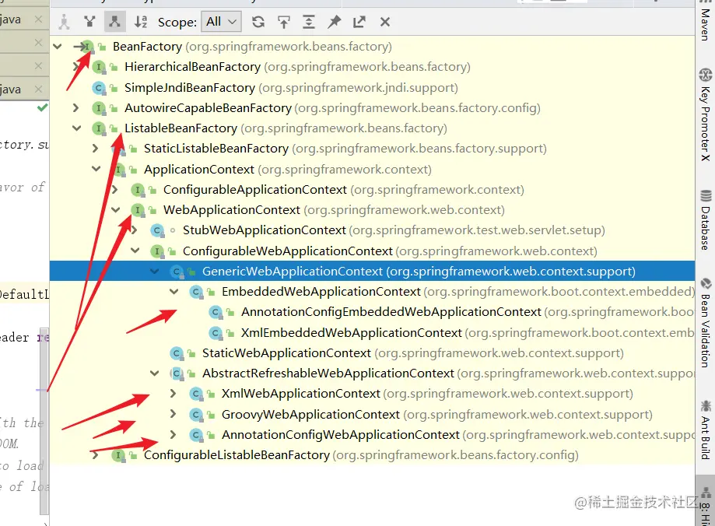Collapse ConfigurableWebApplicationContext node
Screen dimensions: 715x526
pos(135,251)
